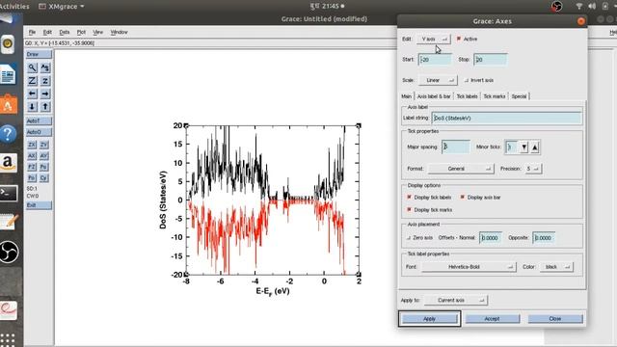The height and width of the screenshot is (347, 617).
Task: Increase minor ticks with up arrow
Action: [535, 147]
